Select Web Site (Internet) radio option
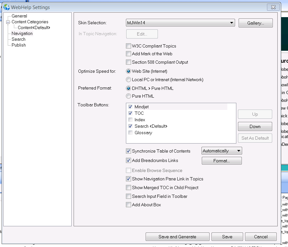Viewport: 288px width, 247px height. pos(129,71)
